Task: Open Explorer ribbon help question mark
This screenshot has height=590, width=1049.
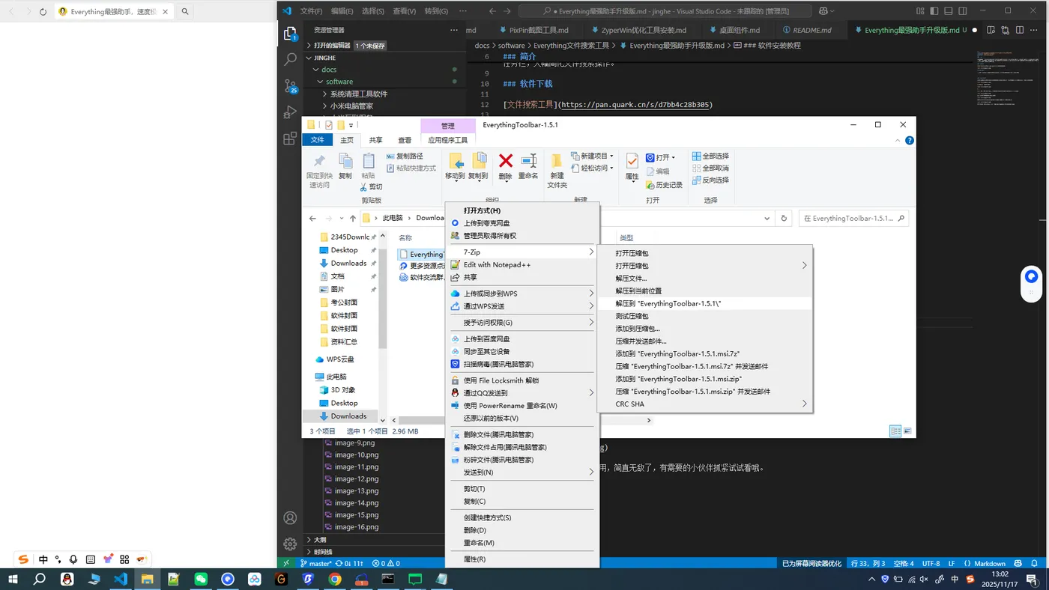Action: tap(910, 140)
